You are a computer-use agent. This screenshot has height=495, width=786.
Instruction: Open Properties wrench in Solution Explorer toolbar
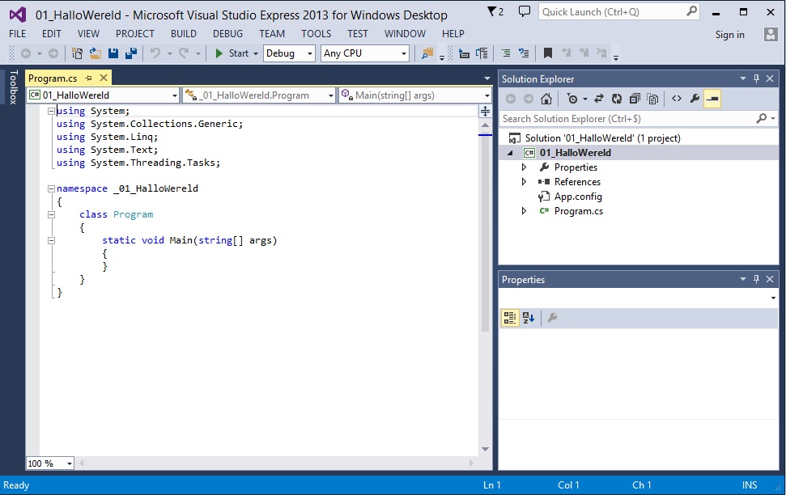click(695, 99)
